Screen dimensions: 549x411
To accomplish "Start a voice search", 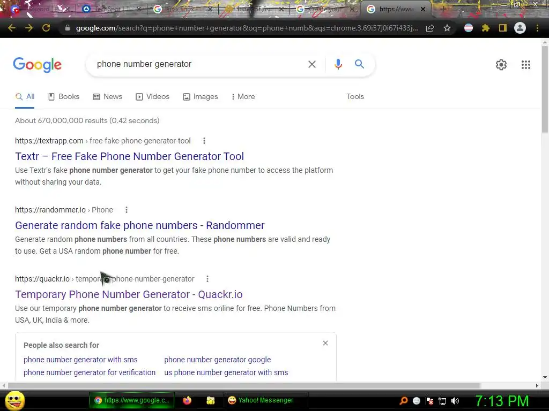I will 338,64.
